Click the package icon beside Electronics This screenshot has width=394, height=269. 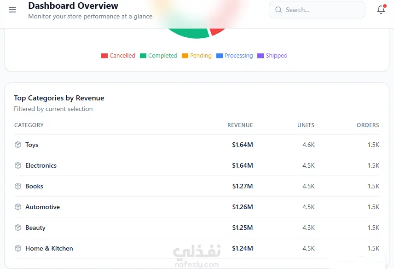click(x=18, y=165)
